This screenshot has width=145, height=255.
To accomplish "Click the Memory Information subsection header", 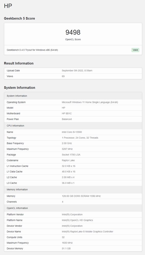I will point(73,189).
